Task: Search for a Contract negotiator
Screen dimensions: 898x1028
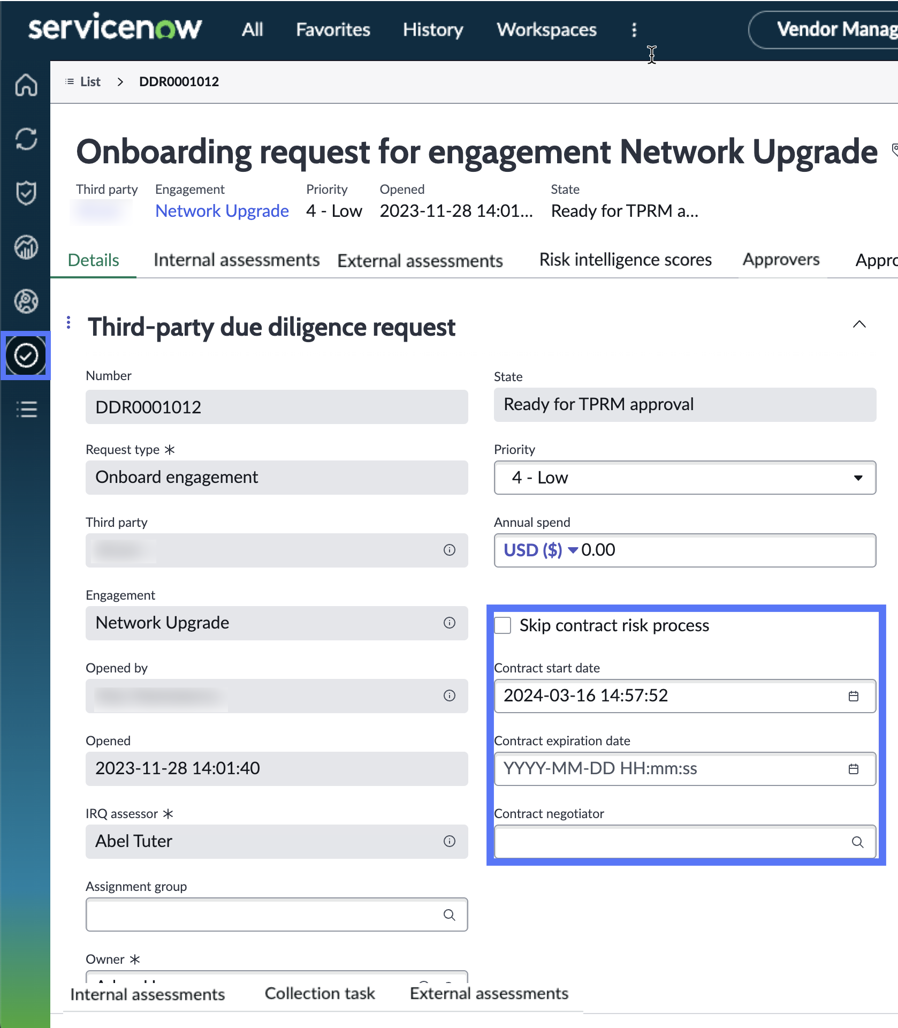Action: [x=857, y=842]
